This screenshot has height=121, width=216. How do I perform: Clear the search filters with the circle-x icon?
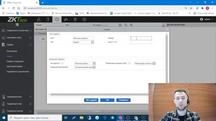(x=131, y=25)
